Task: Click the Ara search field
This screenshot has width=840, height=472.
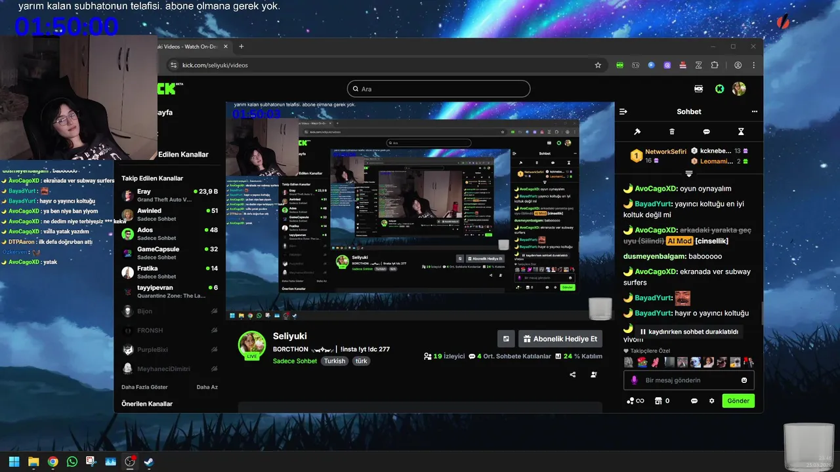Action: coord(438,88)
